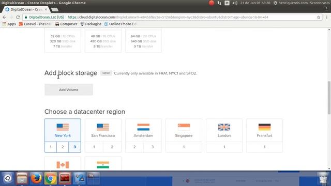Open the Apps bookmarks shortcut
This screenshot has width=331, height=186.
coord(9,24)
